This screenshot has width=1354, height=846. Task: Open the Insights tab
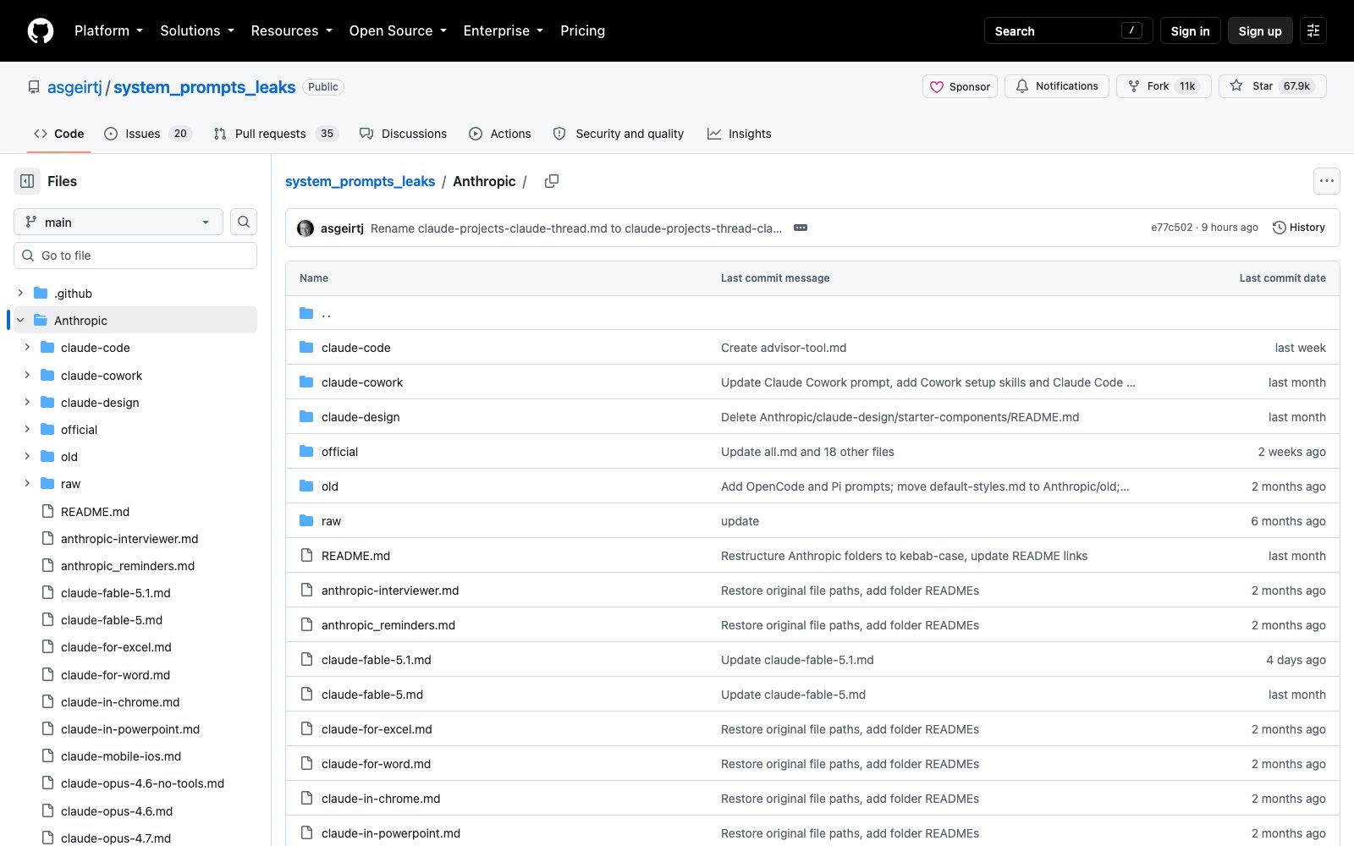click(740, 134)
